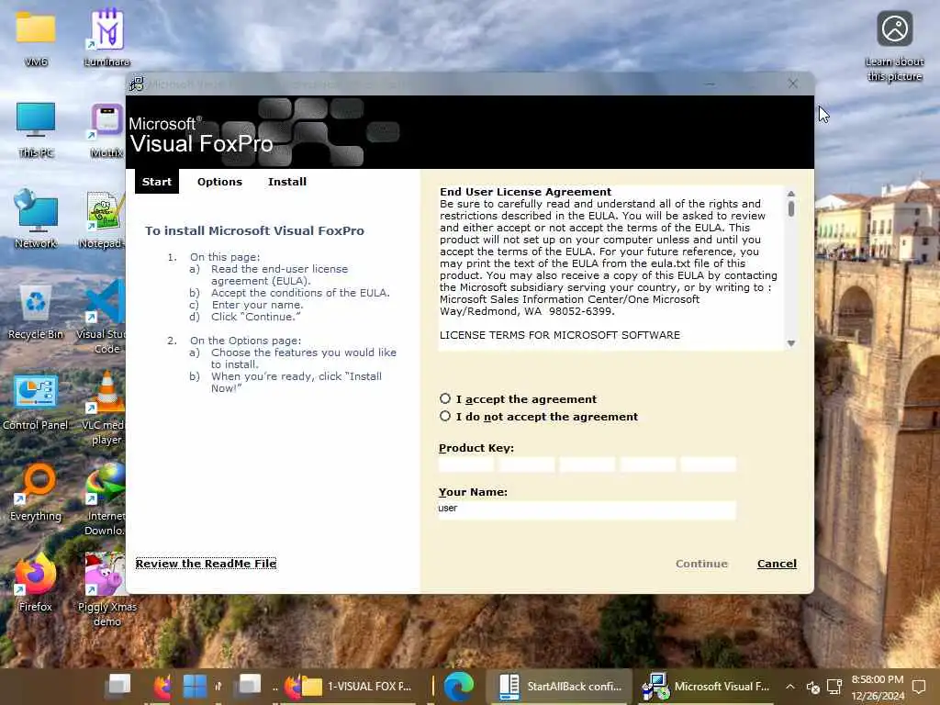Open the Network desktop icon
The width and height of the screenshot is (940, 705).
[36, 219]
